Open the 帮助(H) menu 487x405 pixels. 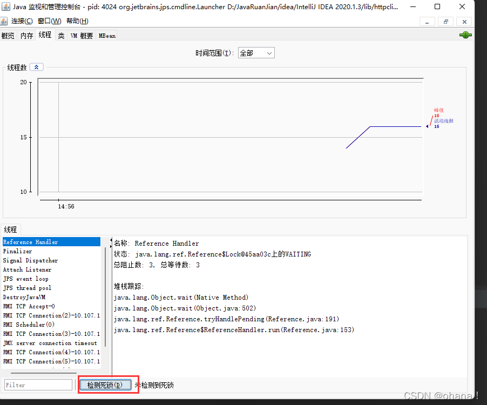pyautogui.click(x=77, y=21)
